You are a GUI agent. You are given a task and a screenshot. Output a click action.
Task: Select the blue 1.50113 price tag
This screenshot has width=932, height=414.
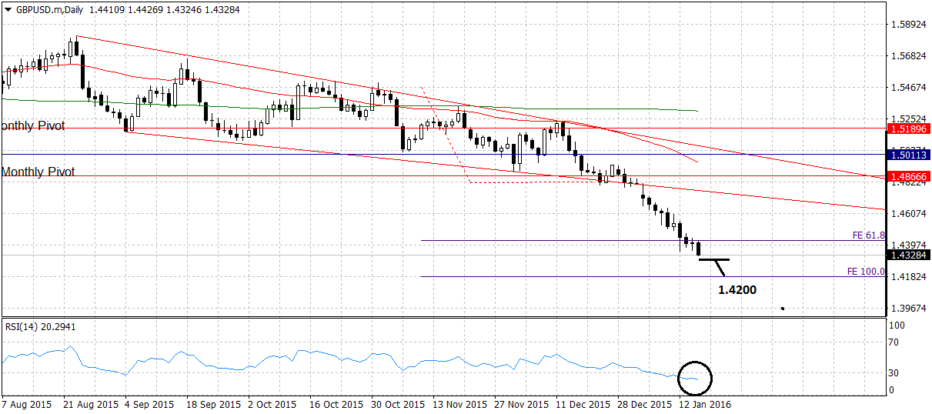click(x=908, y=155)
